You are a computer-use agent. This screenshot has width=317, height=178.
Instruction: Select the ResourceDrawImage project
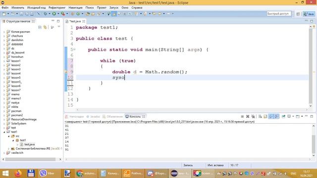[x=24, y=120]
